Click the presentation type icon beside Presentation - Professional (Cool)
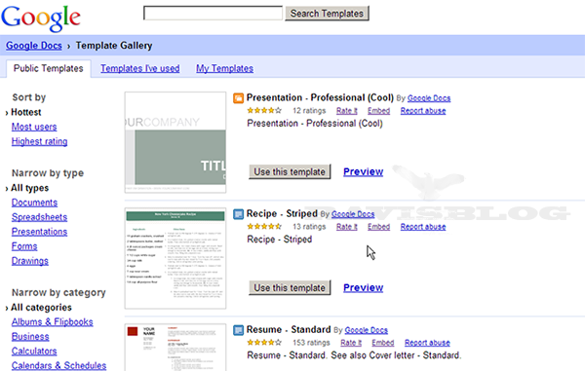 (239, 98)
